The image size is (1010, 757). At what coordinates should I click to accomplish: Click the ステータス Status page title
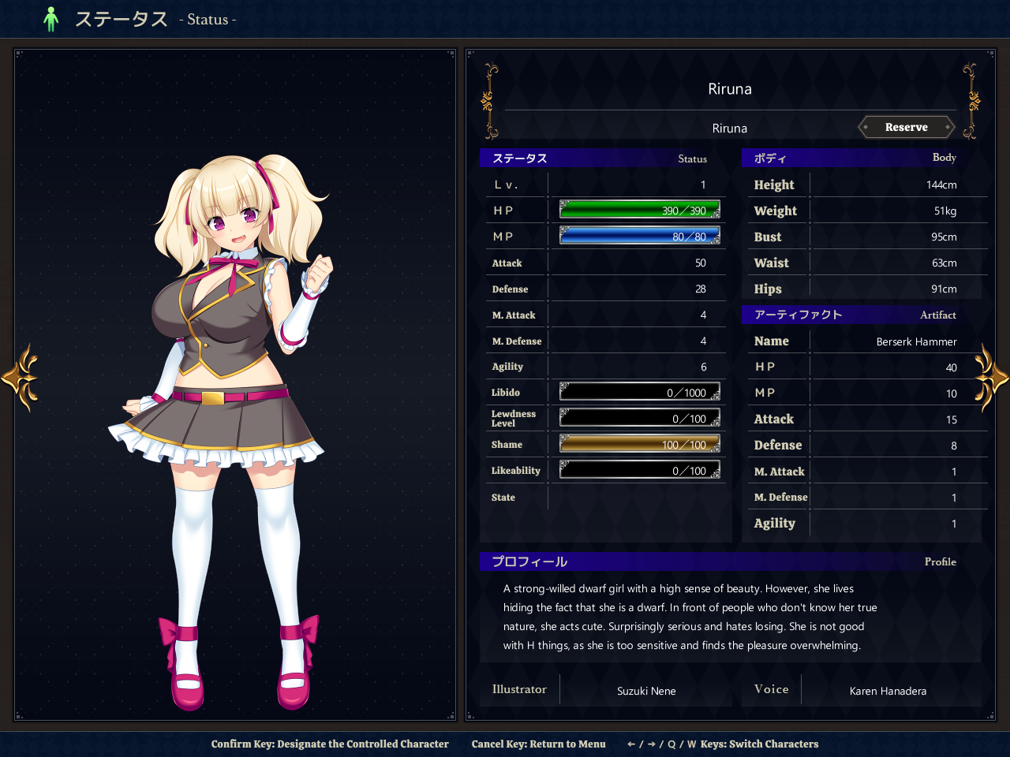[155, 19]
